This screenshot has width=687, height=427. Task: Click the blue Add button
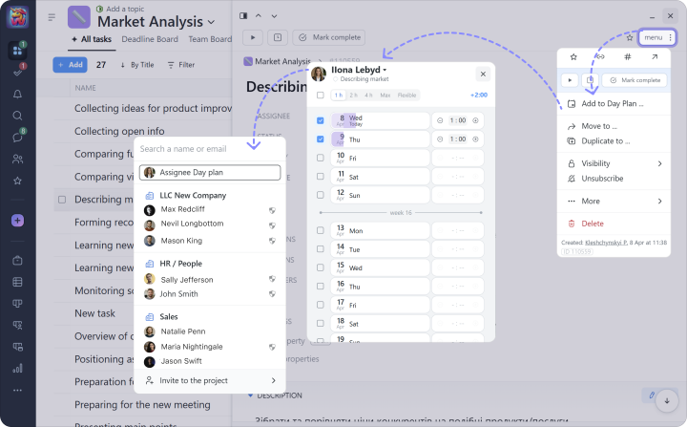(69, 65)
